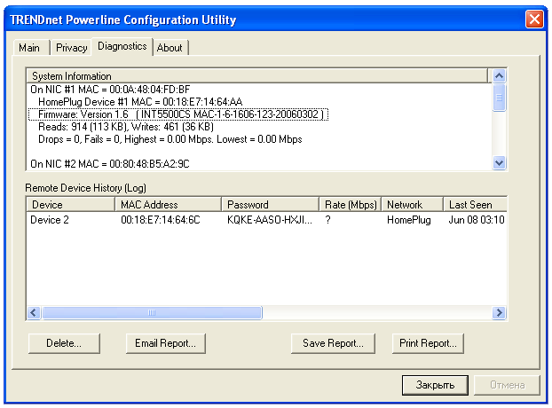
Task: Click right arrow of log horizontal scrollbar
Action: tap(499, 313)
